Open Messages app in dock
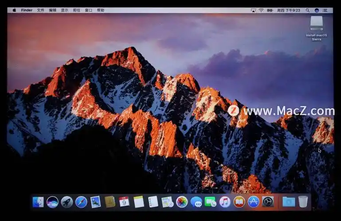Image resolution: width=341 pixels, height=221 pixels. click(196, 202)
